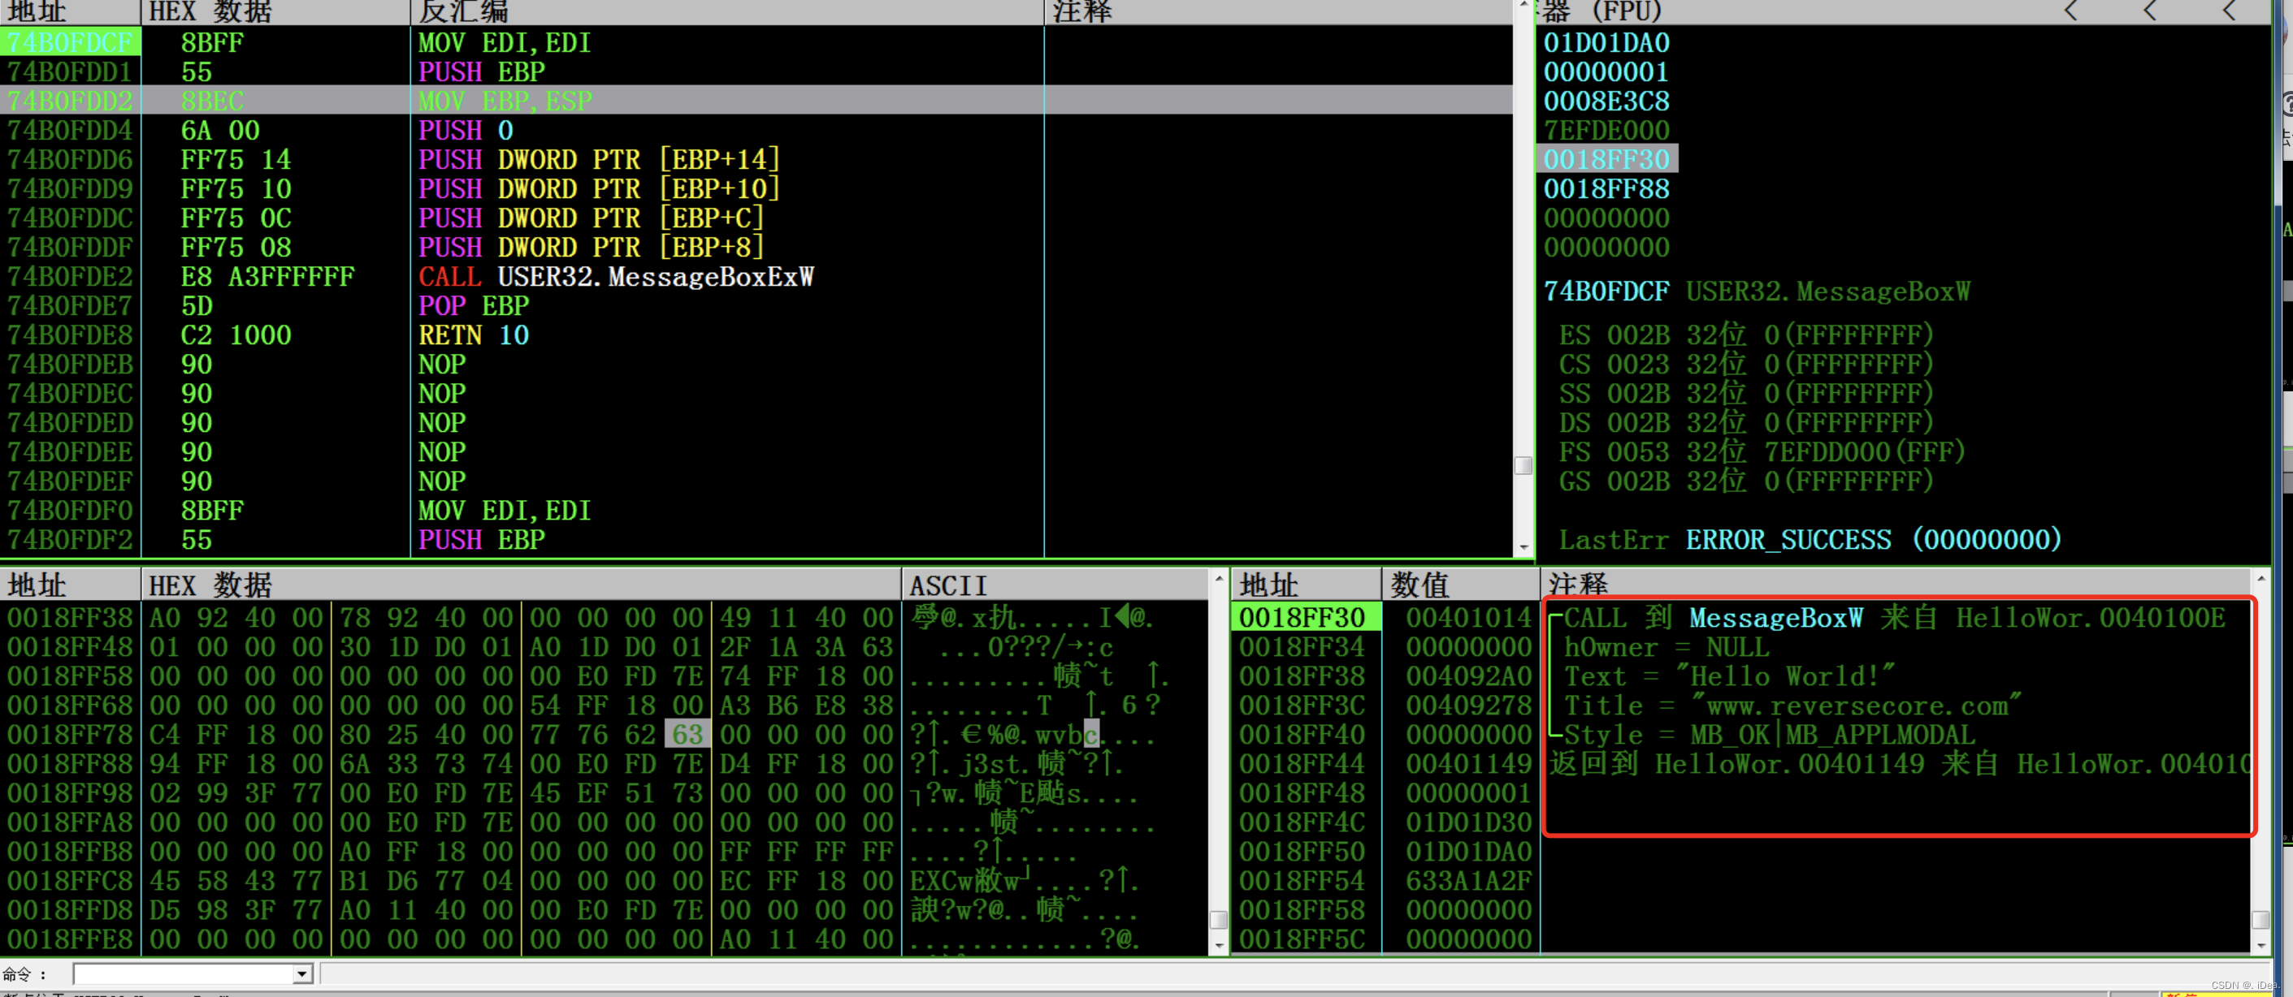Select PUSH DWORD PTR [EBP+C] instruction

tap(591, 218)
